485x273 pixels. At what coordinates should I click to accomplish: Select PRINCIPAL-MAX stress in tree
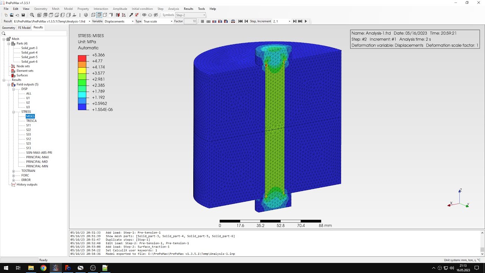(x=38, y=157)
